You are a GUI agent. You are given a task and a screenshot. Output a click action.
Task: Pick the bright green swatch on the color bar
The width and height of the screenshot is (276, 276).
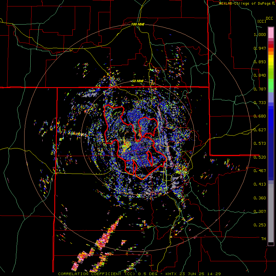tap(271, 84)
